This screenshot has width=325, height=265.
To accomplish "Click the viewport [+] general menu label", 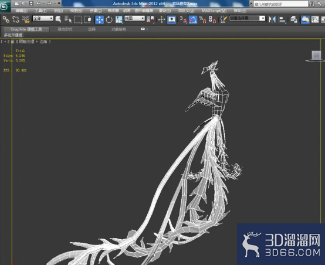I will pyautogui.click(x=5, y=42).
